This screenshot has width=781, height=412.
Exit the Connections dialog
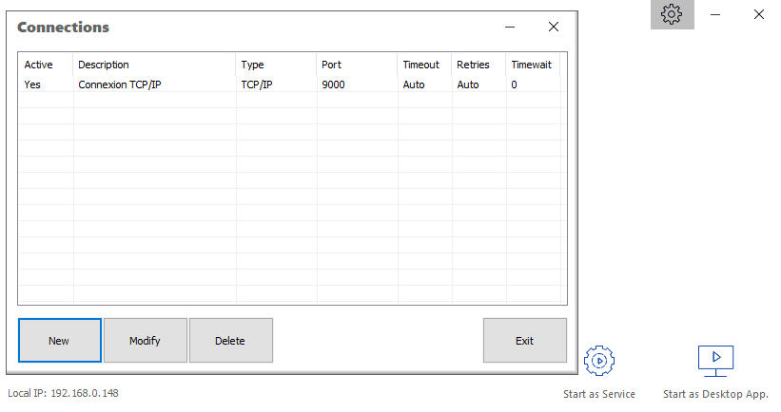[524, 341]
